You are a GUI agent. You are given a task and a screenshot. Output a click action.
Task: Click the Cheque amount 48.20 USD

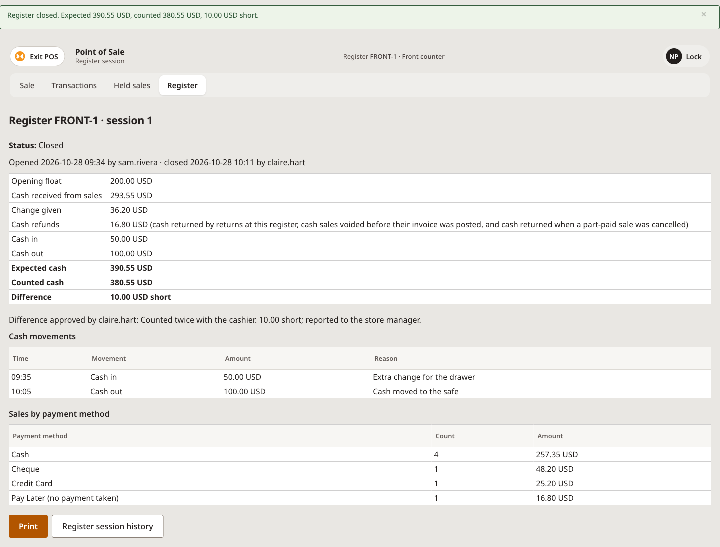point(555,469)
